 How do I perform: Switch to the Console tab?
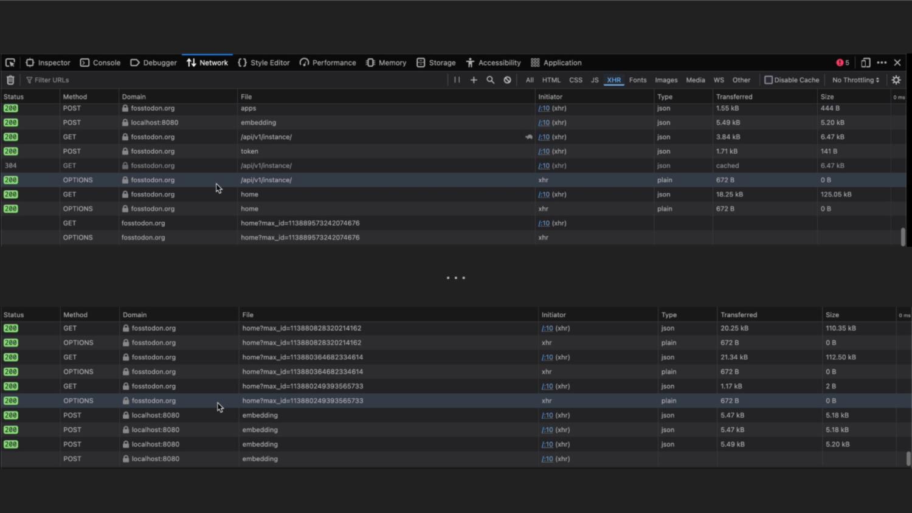point(100,63)
